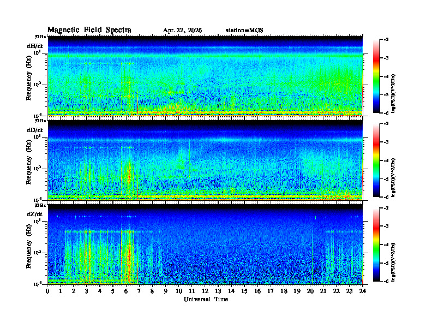432x334 pixels.
Task: Click the 10^0 frequency tick of dD/dt panel
Action: [37, 168]
